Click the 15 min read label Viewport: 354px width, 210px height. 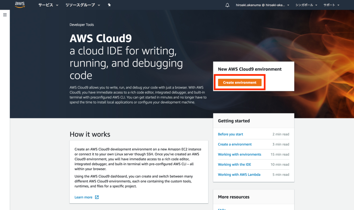(280, 154)
